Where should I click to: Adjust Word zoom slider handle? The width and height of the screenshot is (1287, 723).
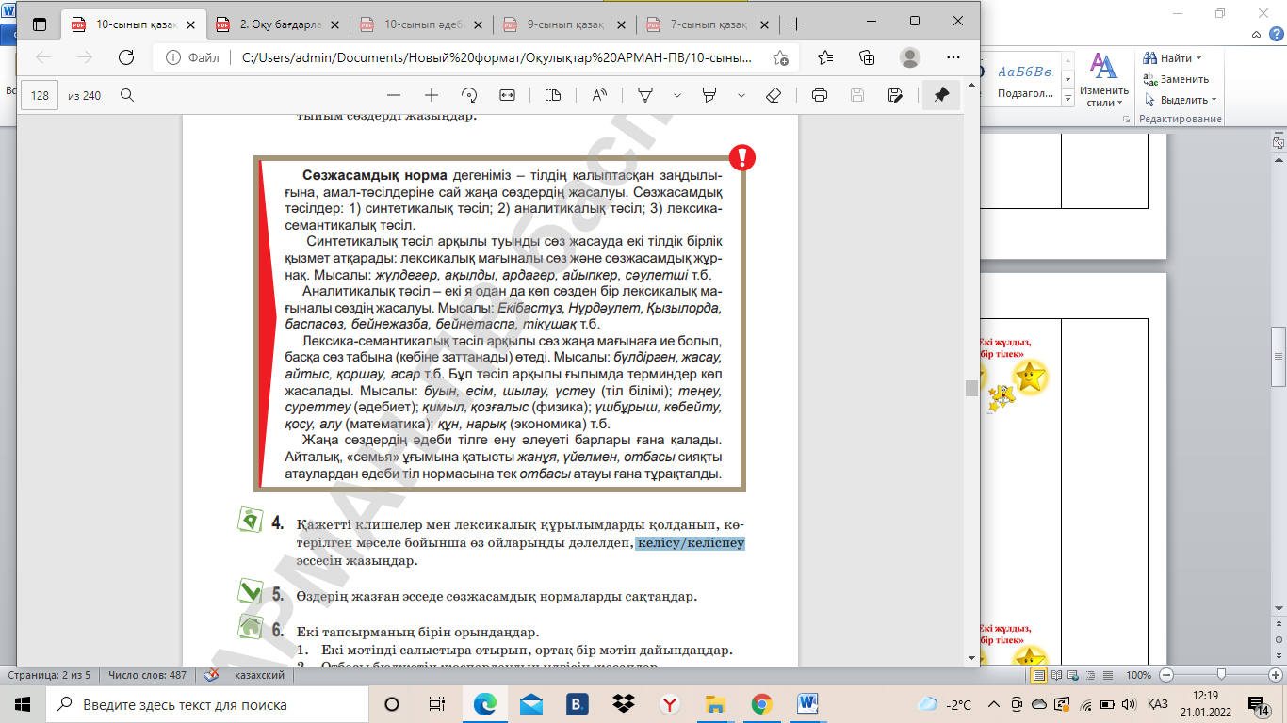(1222, 674)
